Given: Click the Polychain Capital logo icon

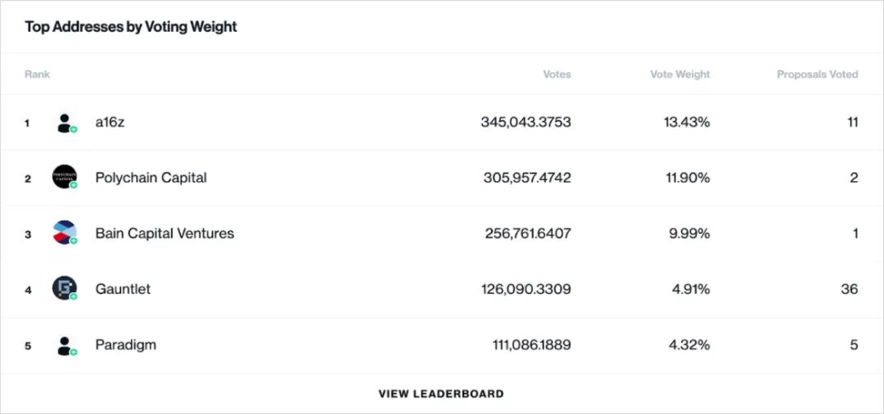Looking at the screenshot, I should 64,177.
